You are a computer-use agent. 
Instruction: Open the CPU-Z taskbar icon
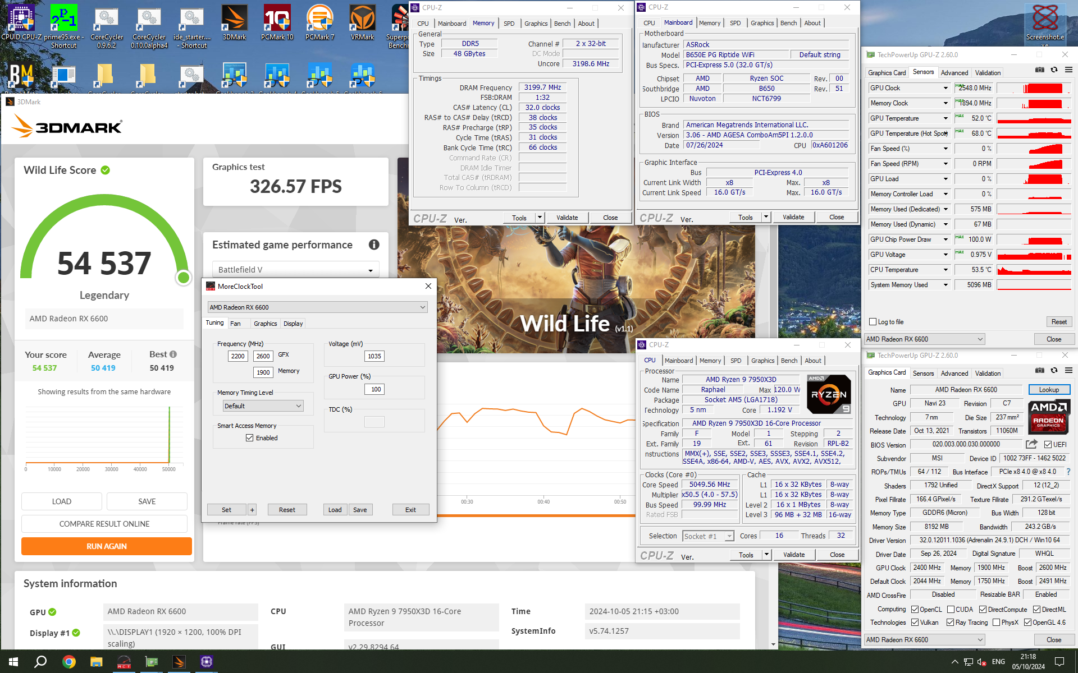(x=206, y=662)
